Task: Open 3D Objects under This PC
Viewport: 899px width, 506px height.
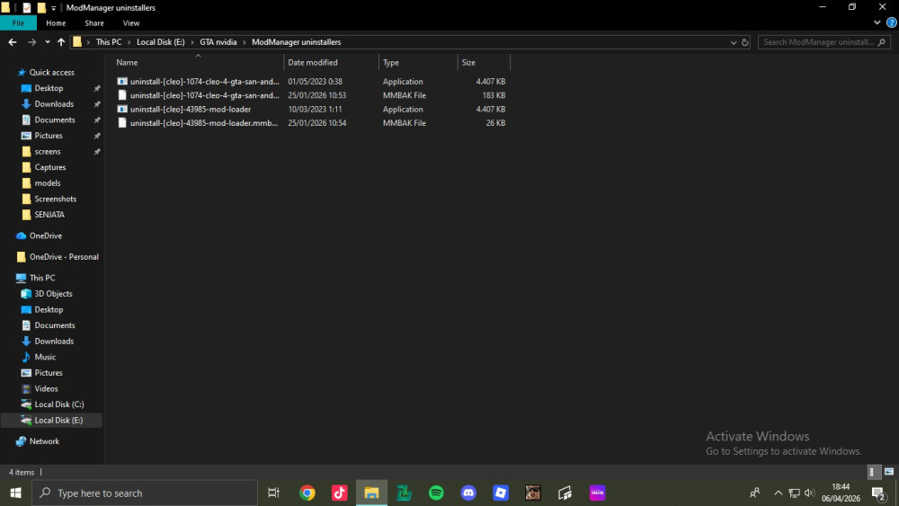Action: tap(53, 293)
